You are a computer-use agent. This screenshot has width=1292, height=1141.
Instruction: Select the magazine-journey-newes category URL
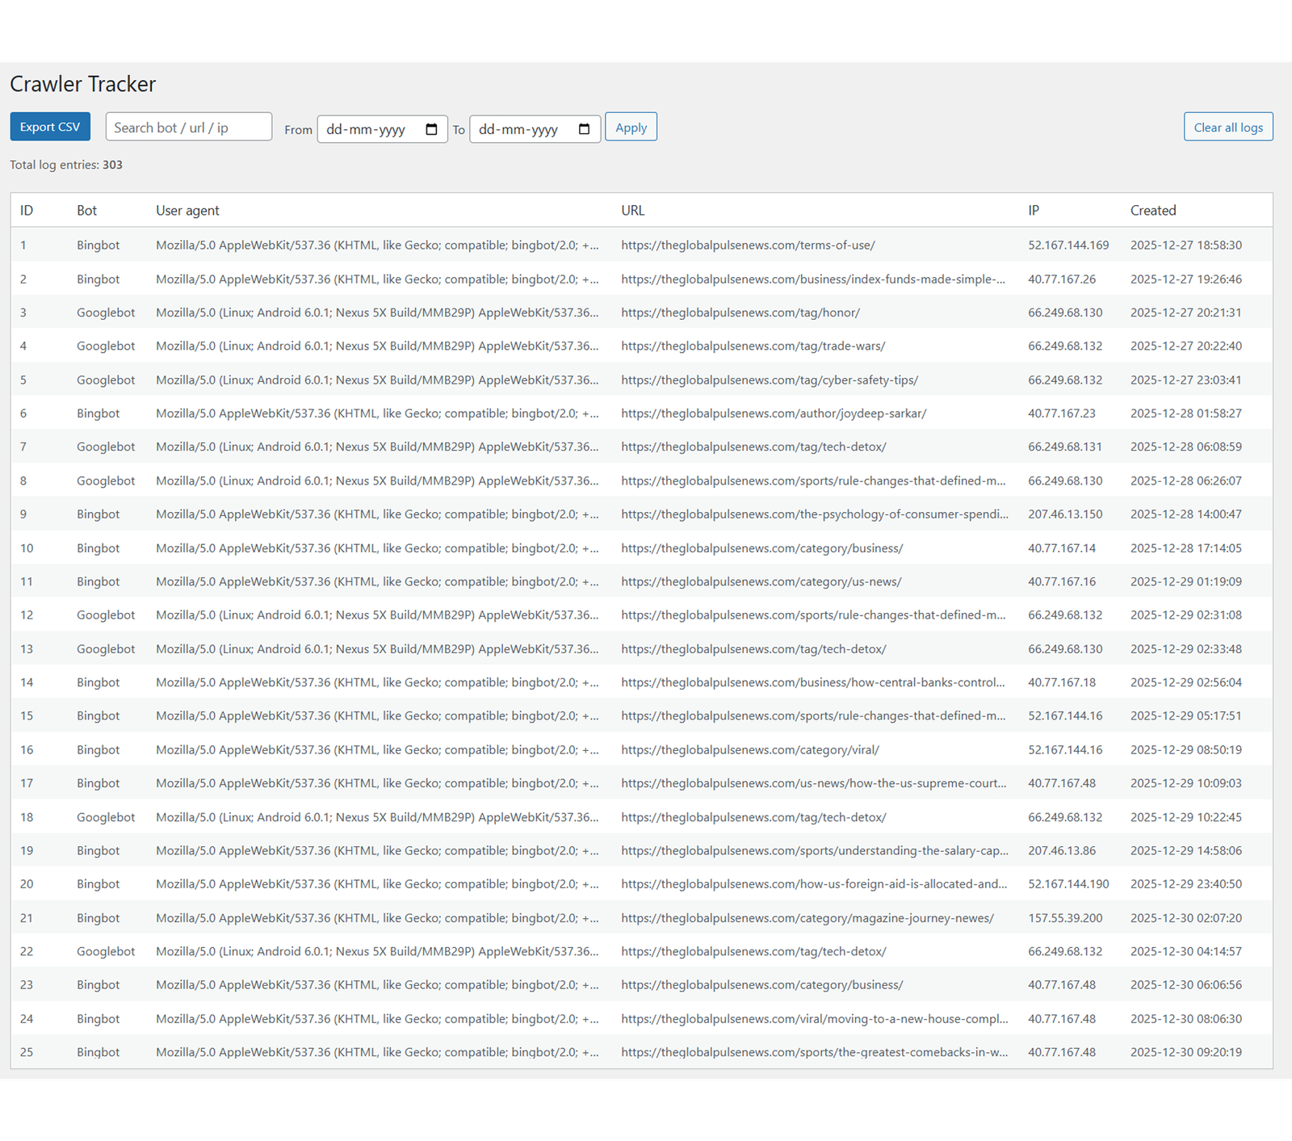click(x=807, y=918)
